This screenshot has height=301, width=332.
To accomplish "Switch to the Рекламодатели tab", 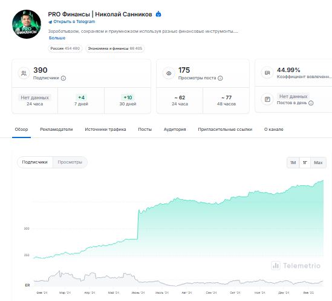I will [x=56, y=129].
